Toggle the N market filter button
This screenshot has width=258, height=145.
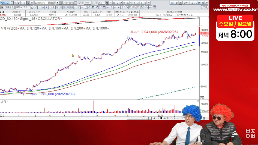32,3
